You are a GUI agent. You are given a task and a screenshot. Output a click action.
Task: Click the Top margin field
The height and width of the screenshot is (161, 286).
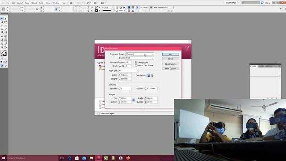(126, 98)
